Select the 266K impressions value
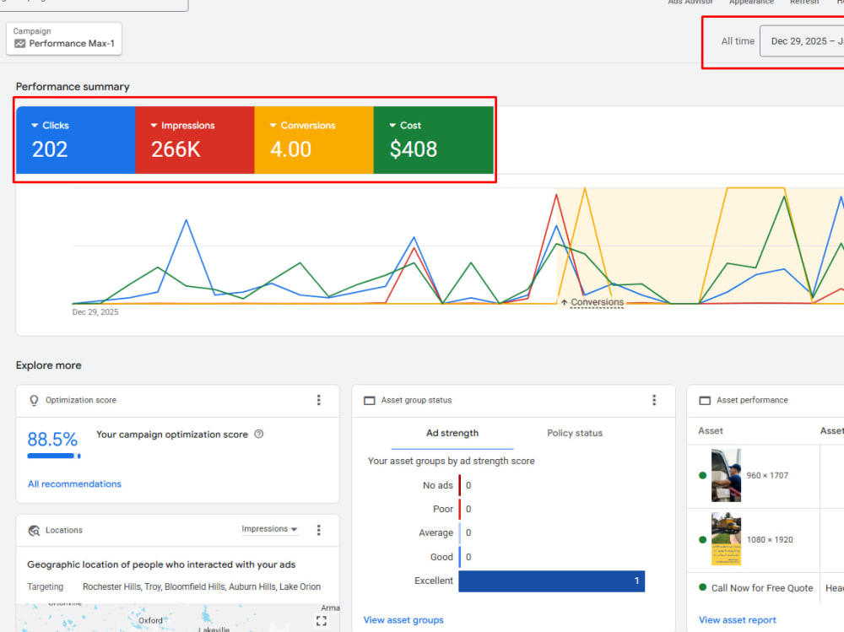This screenshot has width=844, height=632. 176,149
